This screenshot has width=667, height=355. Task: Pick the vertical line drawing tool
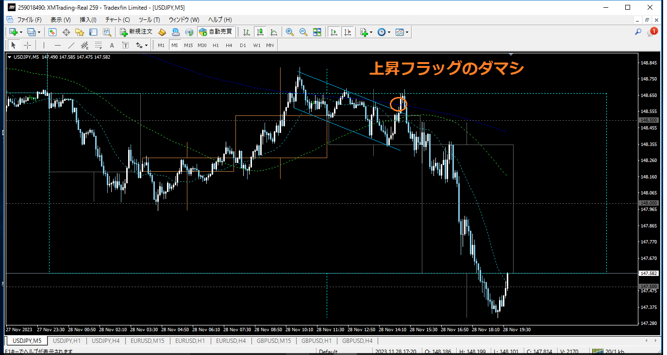[x=44, y=45]
